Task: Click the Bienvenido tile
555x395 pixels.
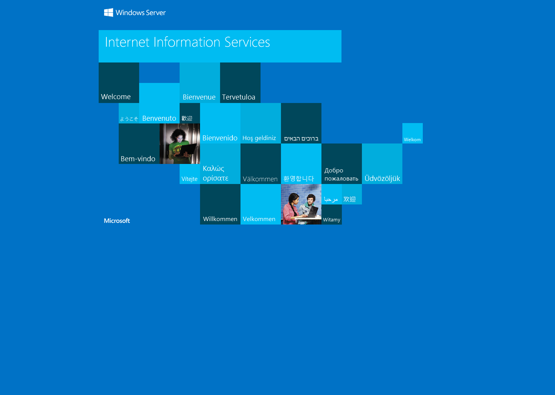Action: (x=220, y=123)
